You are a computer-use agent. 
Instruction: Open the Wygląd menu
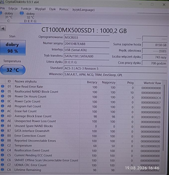[x=40, y=9]
